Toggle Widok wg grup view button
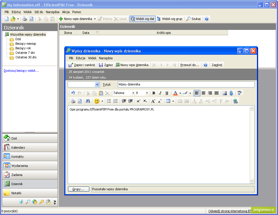 (x=170, y=19)
